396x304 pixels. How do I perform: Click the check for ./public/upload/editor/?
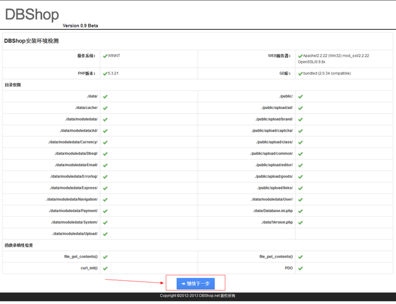pos(300,165)
